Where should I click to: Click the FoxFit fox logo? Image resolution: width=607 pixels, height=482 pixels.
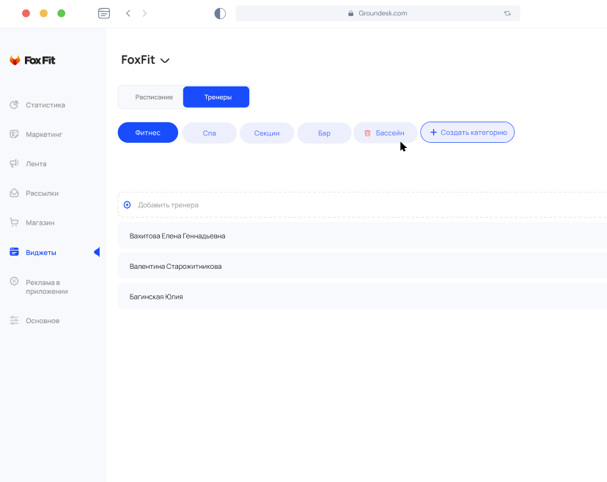(15, 60)
